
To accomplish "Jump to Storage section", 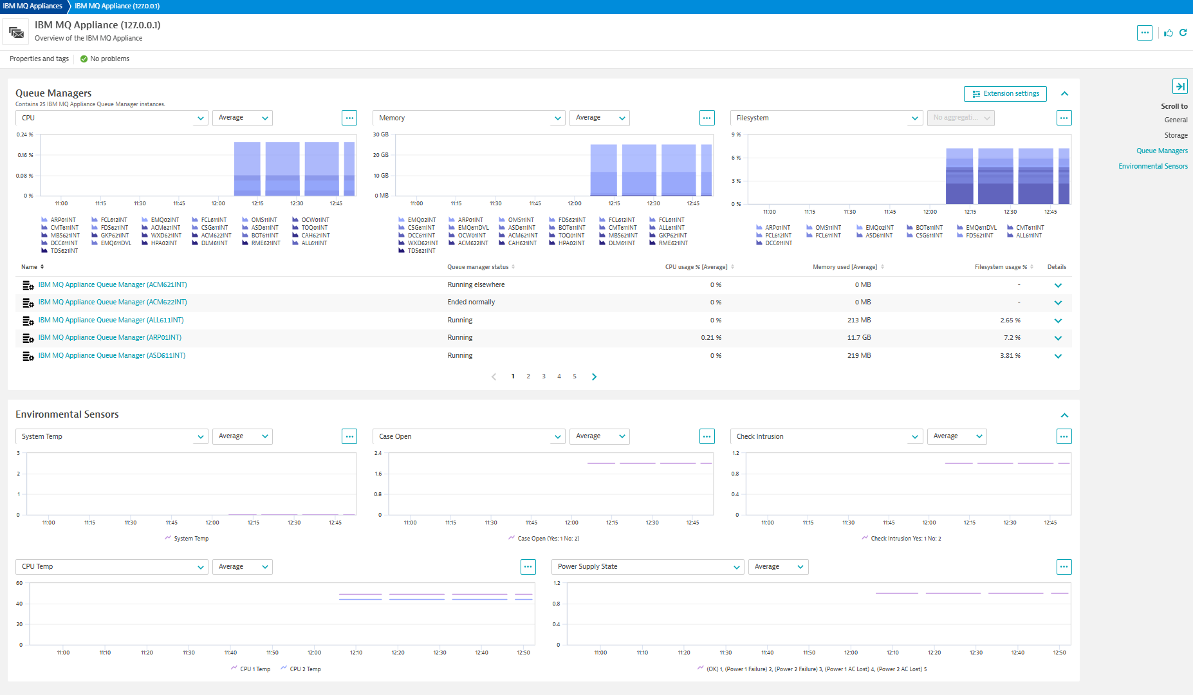I will pyautogui.click(x=1176, y=135).
